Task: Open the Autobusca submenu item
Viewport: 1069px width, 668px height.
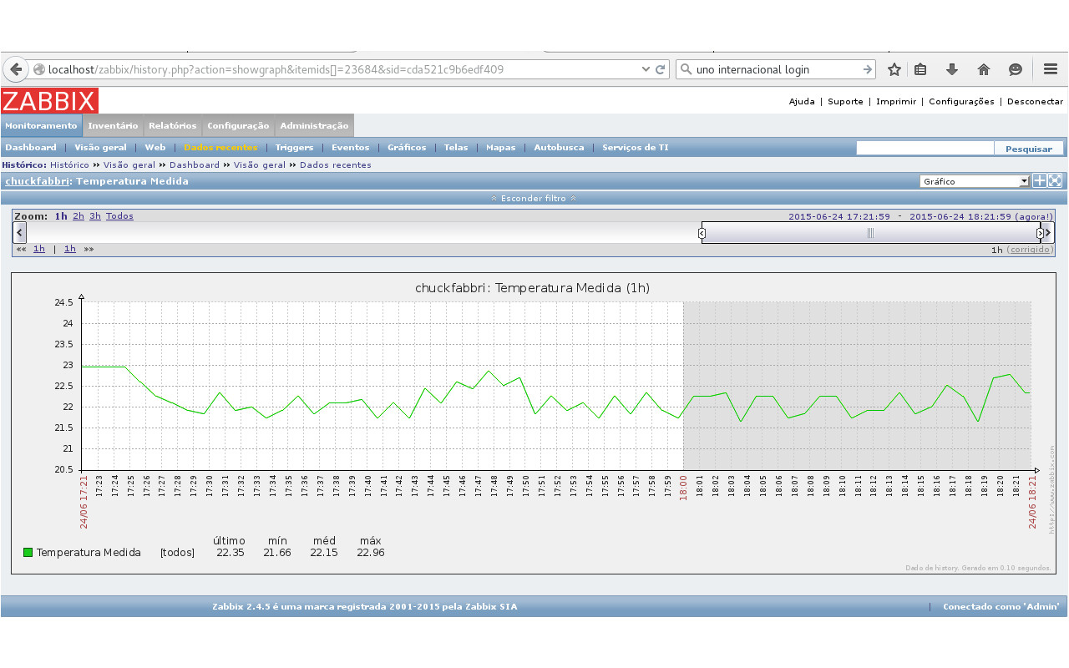Action: pyautogui.click(x=559, y=148)
